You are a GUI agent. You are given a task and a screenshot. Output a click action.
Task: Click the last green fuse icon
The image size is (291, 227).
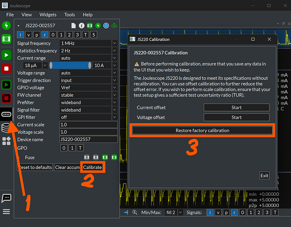pos(114,158)
